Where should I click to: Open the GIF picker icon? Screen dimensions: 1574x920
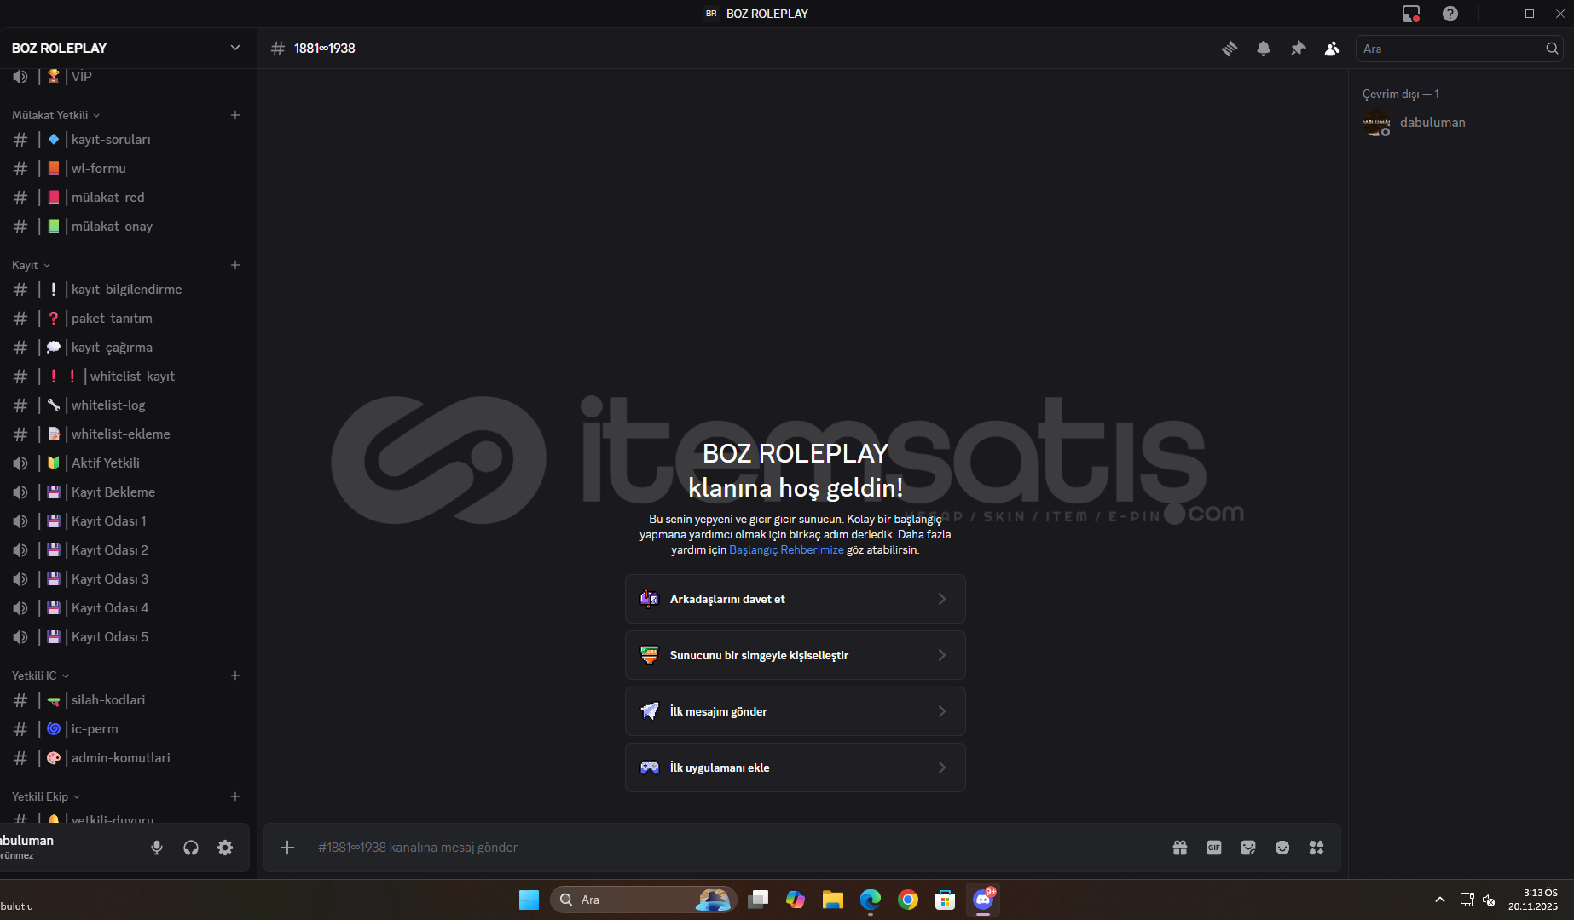pos(1214,848)
